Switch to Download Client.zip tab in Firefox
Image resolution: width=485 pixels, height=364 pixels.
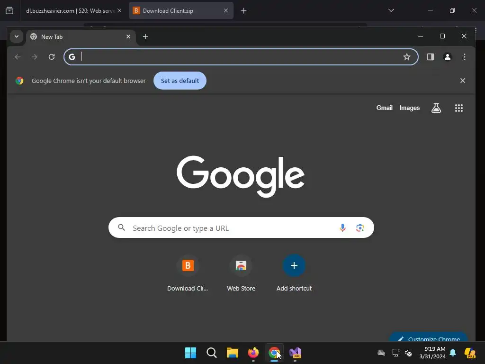(181, 10)
